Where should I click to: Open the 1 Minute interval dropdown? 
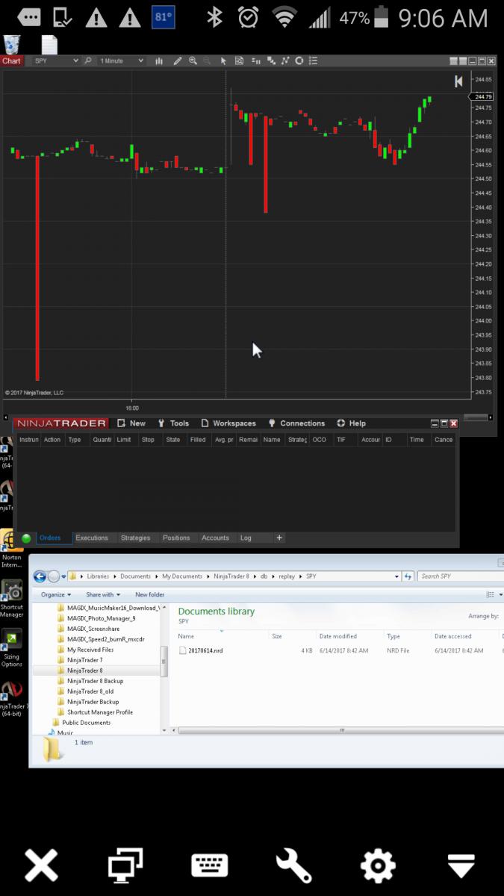(122, 60)
